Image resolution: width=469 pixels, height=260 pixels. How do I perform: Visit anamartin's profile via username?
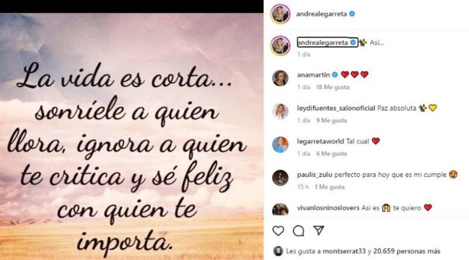click(314, 75)
